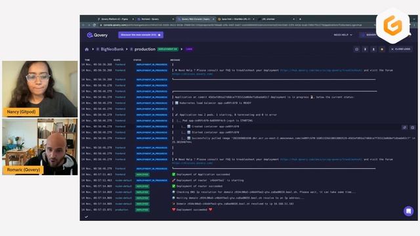Click the green DEPLOYMENT OK badge

click(x=168, y=49)
